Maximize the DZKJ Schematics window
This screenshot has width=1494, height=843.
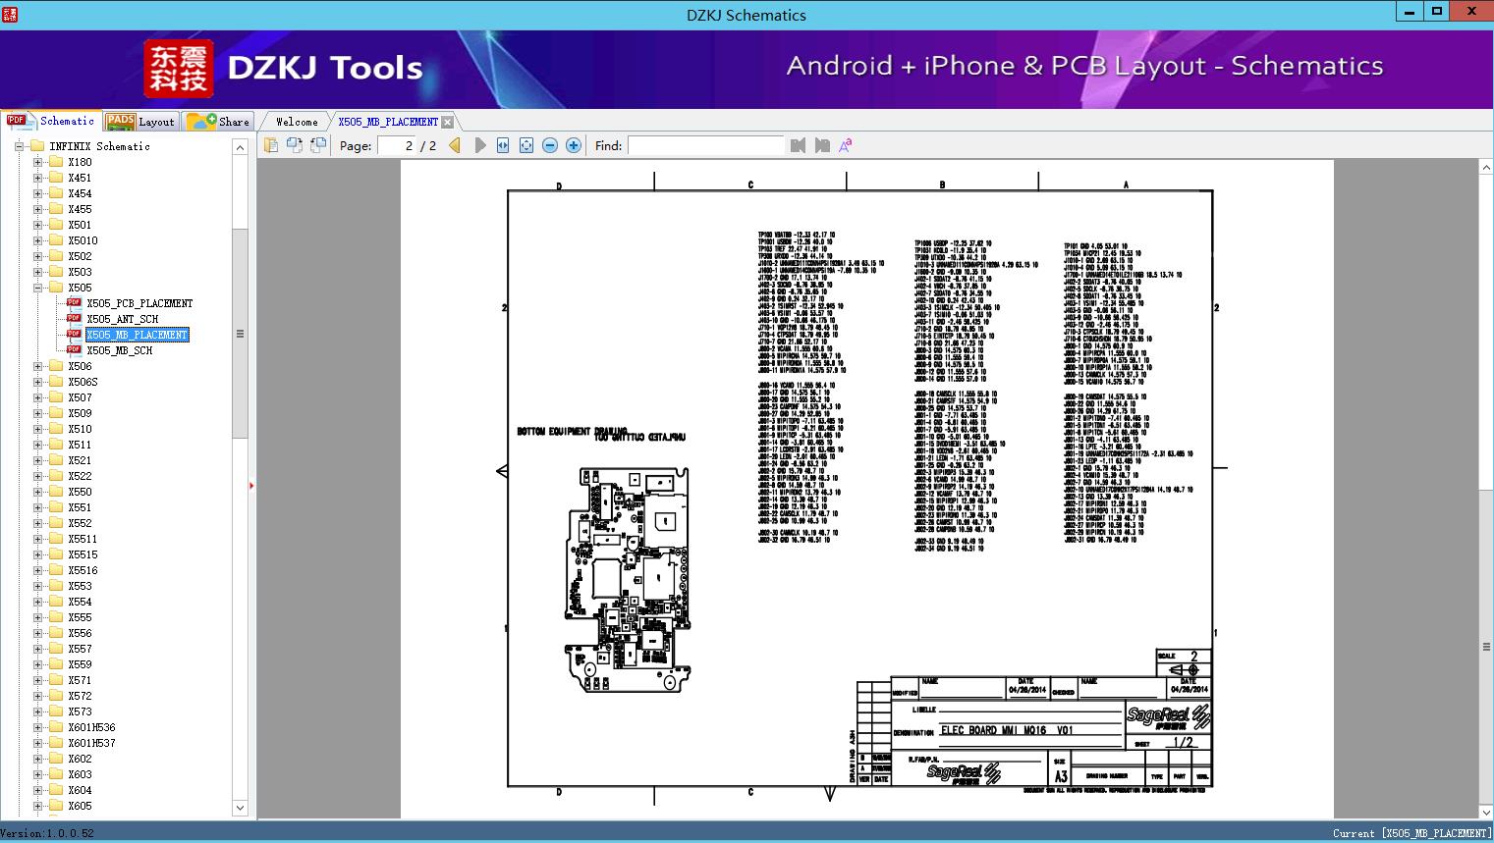1437,12
